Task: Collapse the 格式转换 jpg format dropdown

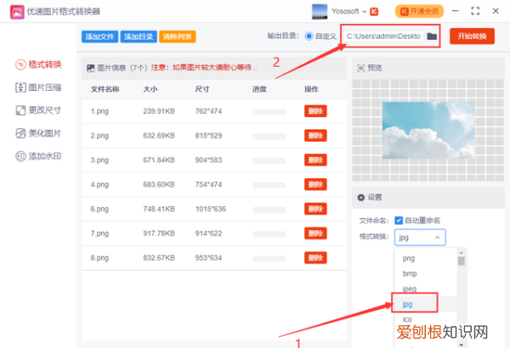Action: tap(420, 238)
